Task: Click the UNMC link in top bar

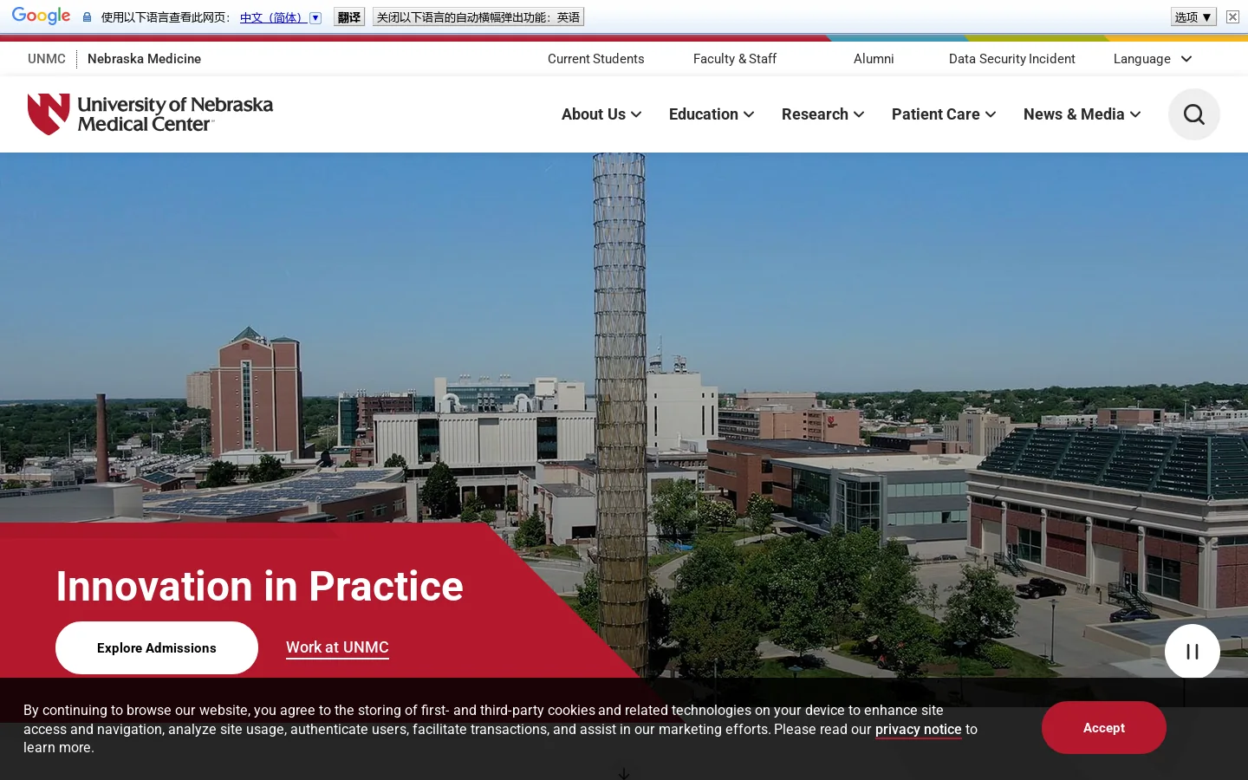Action: pyautogui.click(x=47, y=59)
